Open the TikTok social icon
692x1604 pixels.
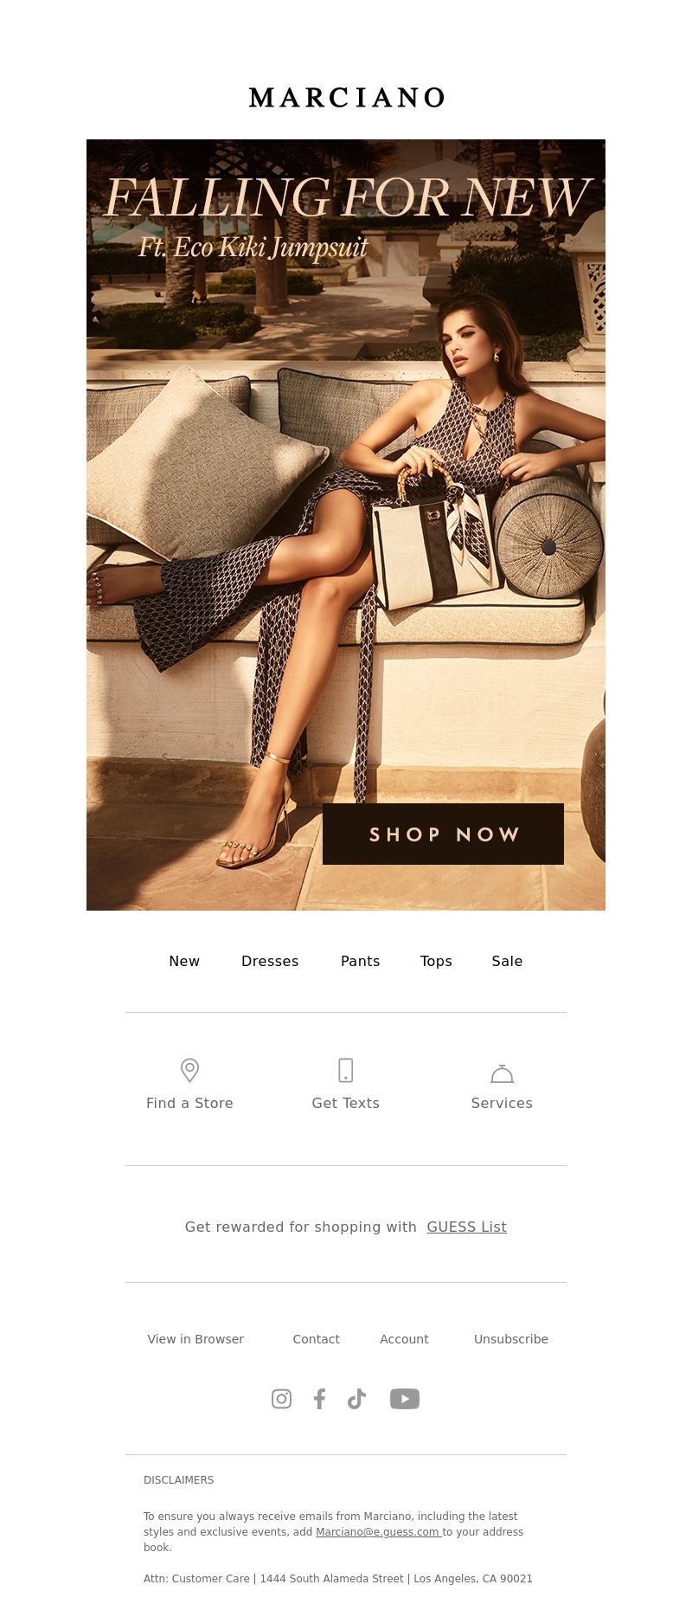pos(356,1399)
